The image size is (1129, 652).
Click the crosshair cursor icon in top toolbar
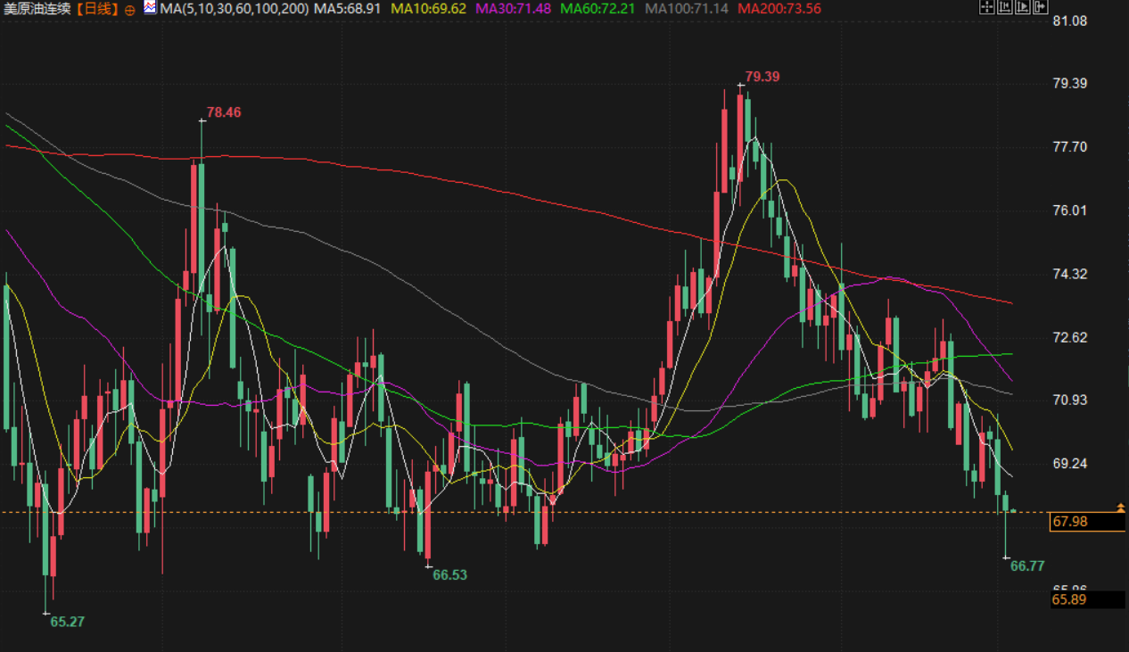click(x=987, y=8)
